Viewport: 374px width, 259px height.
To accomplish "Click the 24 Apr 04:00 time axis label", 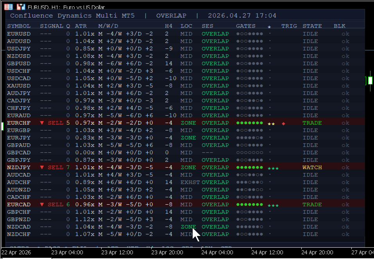I will pos(217,253).
